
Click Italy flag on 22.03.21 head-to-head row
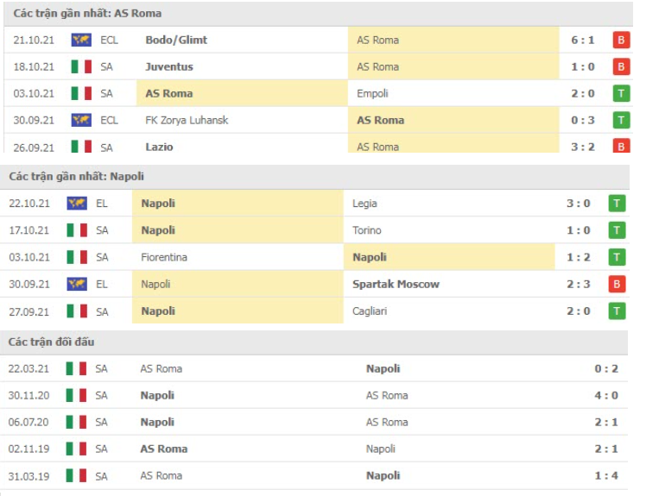point(76,369)
